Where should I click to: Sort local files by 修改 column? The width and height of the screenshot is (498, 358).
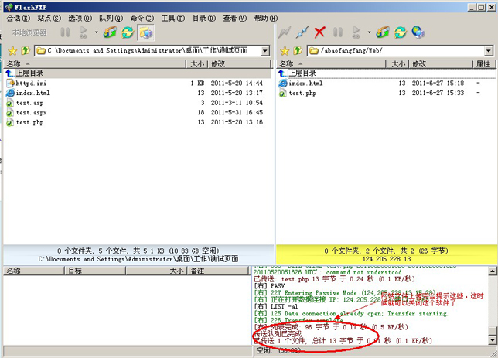(240, 64)
